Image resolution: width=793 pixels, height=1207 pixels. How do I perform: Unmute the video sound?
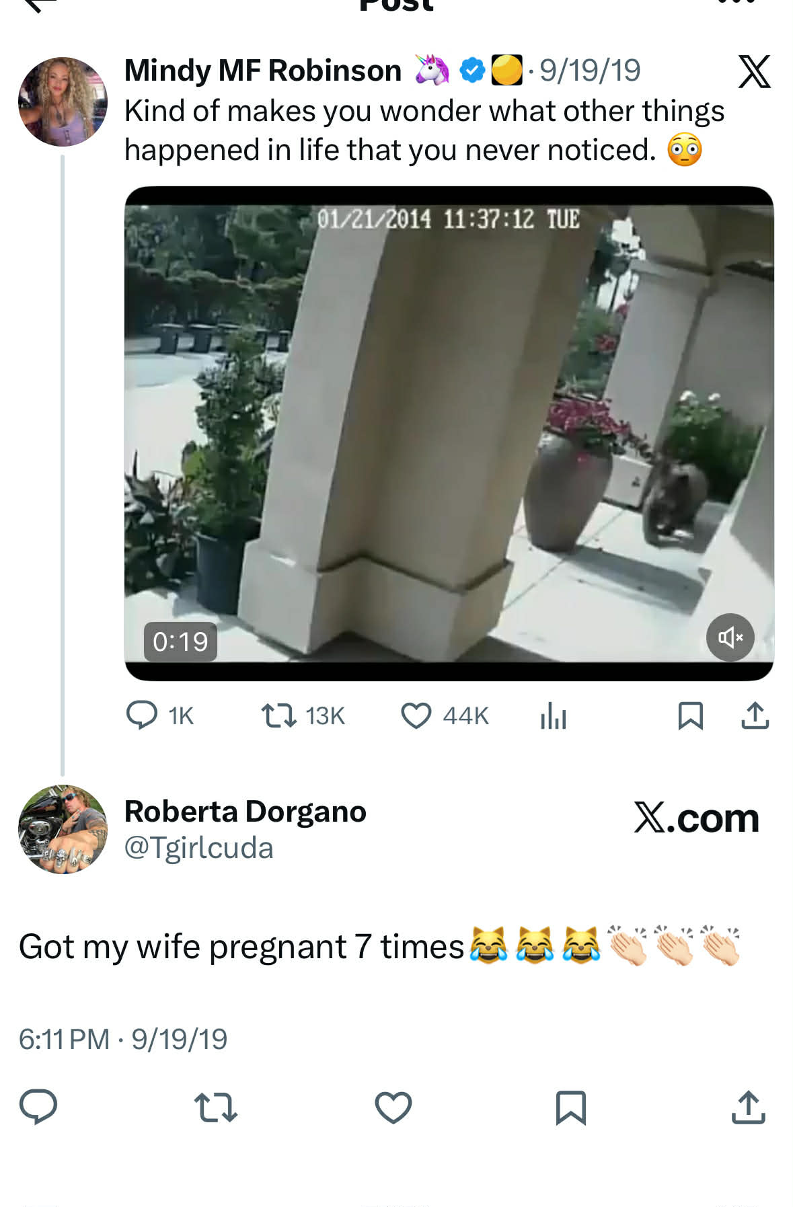point(730,637)
